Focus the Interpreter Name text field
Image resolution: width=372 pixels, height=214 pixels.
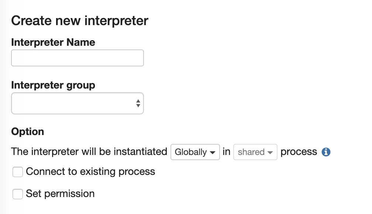(77, 58)
